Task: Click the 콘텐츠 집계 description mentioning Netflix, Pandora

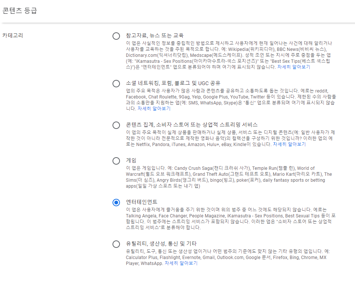Action: [x=230, y=138]
